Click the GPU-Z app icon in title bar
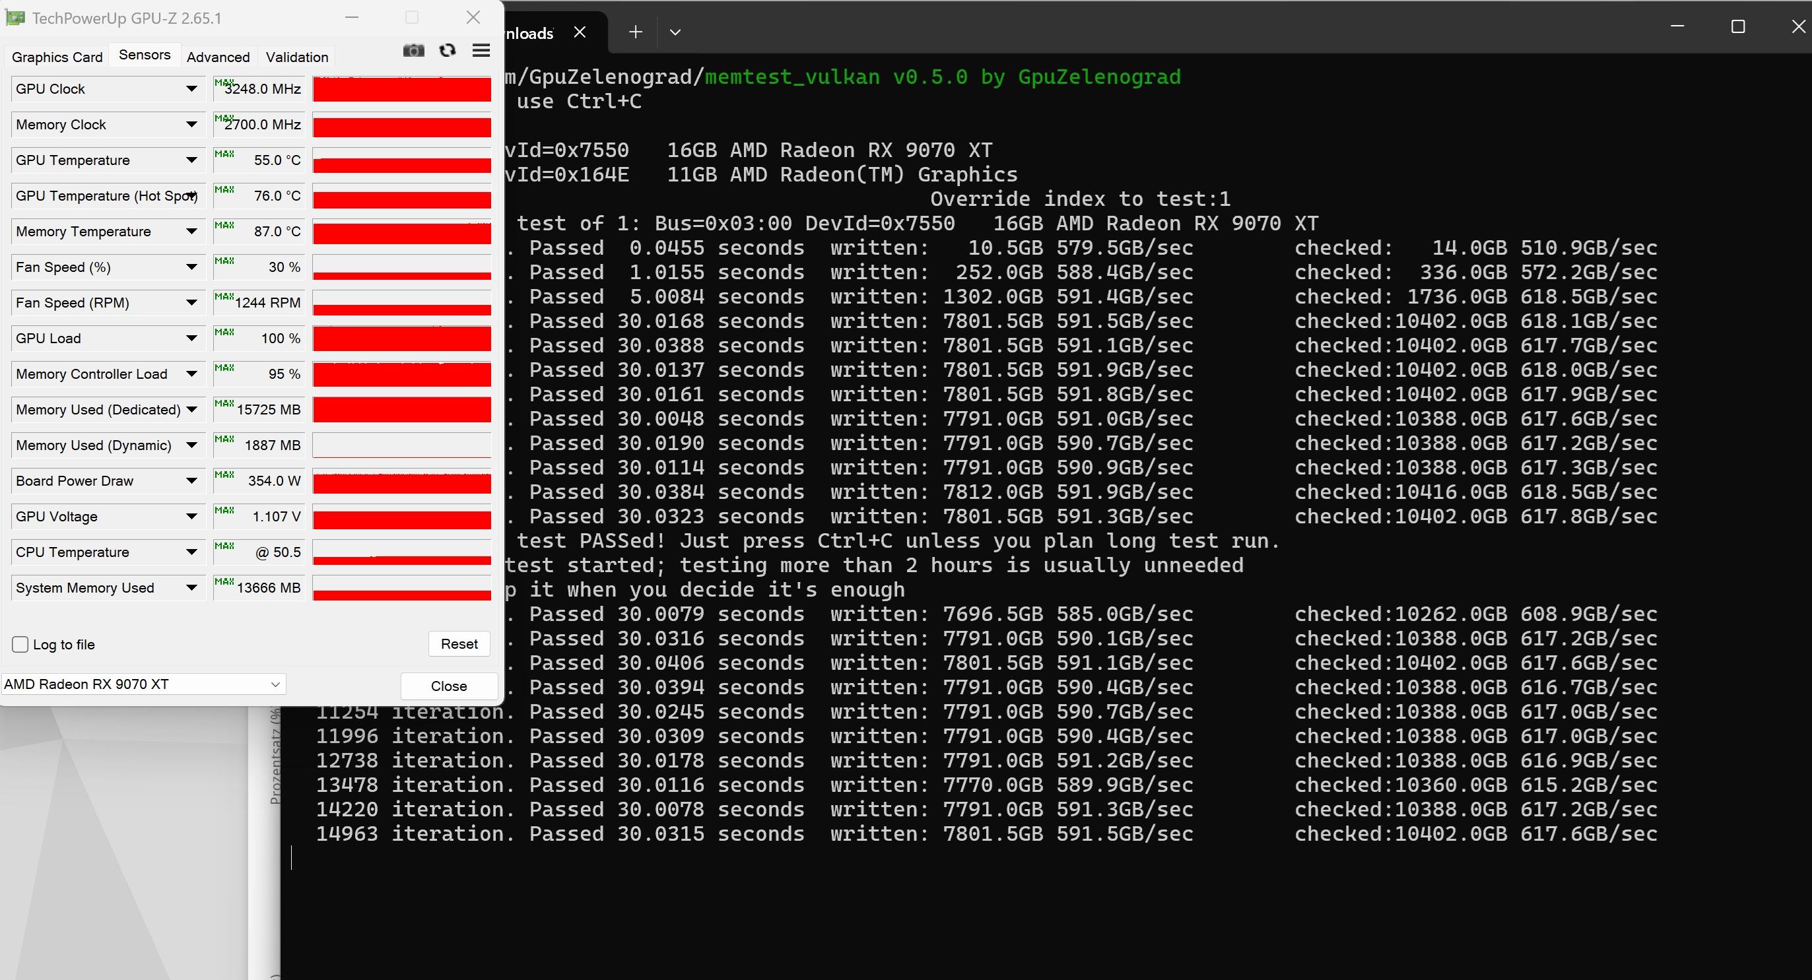The image size is (1812, 980). pyautogui.click(x=15, y=18)
